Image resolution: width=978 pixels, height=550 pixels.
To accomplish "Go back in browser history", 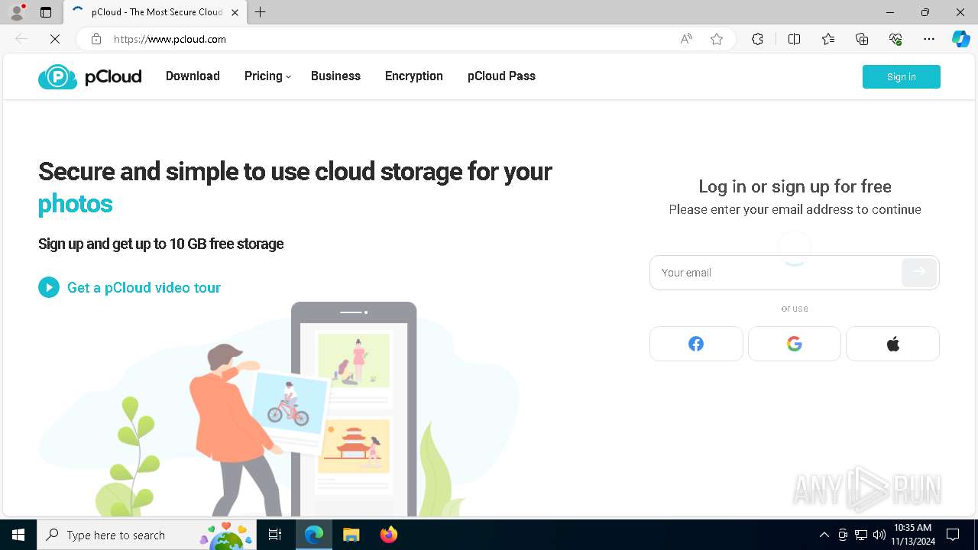I will point(21,39).
